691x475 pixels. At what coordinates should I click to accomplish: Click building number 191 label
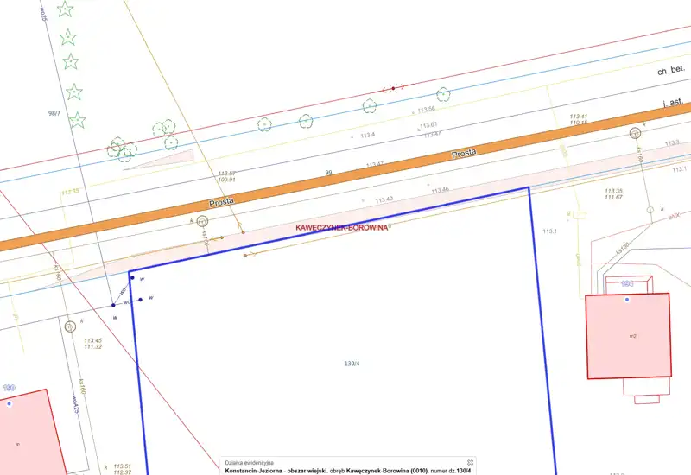click(628, 283)
